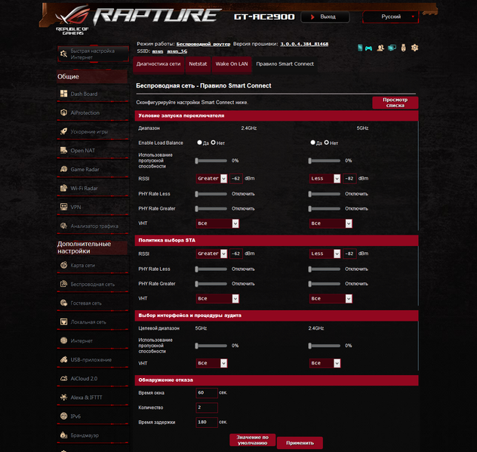Open the Open NAT icon
The image size is (477, 452).
coord(63,150)
